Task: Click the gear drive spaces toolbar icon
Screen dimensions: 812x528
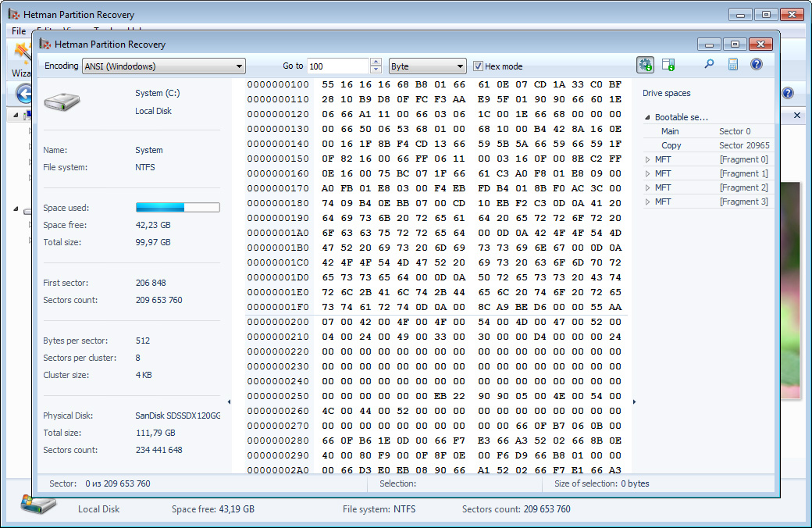Action: [645, 66]
